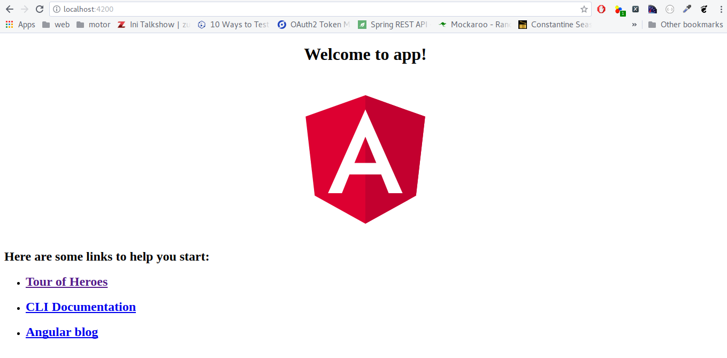727x358 pixels.
Task: Reload the localhost page
Action: click(40, 9)
